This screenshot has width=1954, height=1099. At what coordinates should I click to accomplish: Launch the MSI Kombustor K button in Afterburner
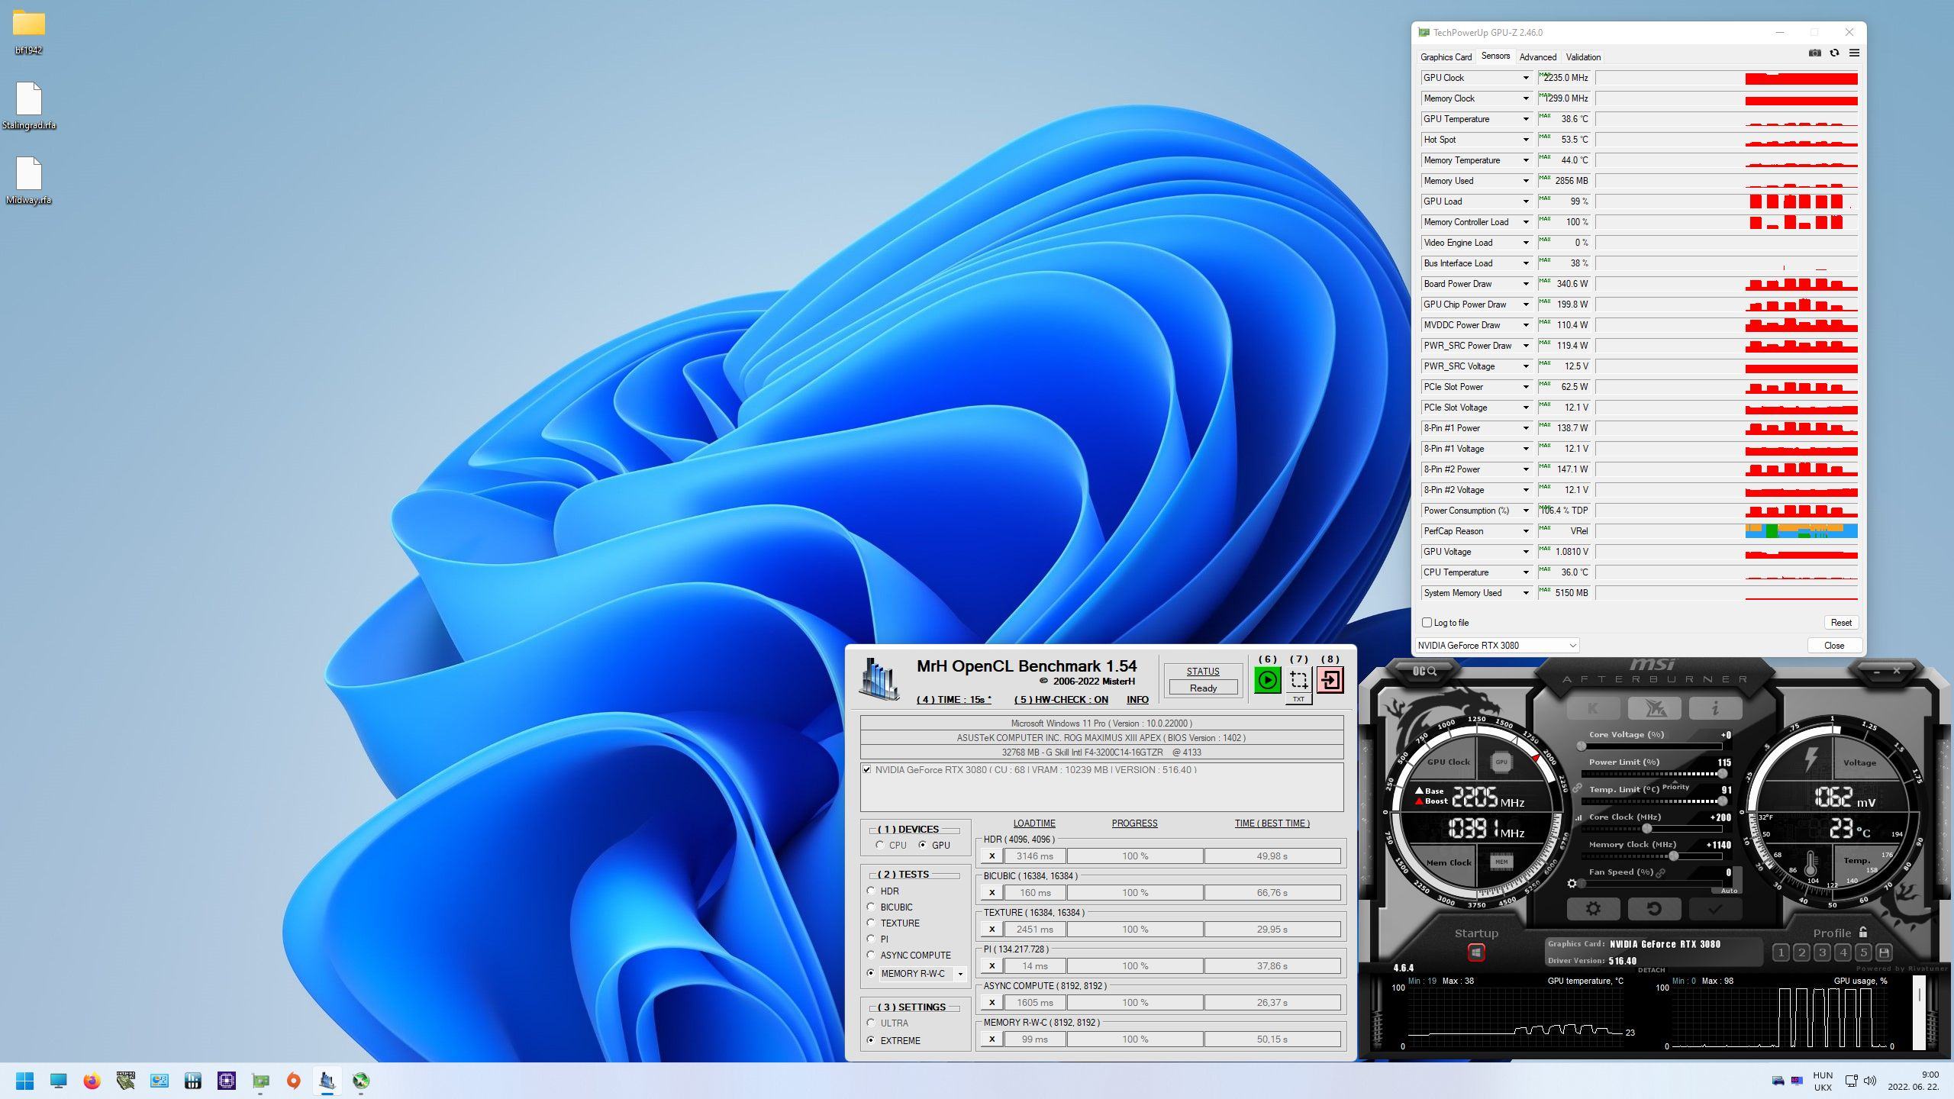(x=1593, y=708)
